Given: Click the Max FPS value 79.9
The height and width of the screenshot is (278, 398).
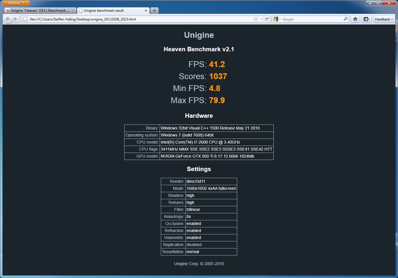Looking at the screenshot, I should [x=217, y=100].
